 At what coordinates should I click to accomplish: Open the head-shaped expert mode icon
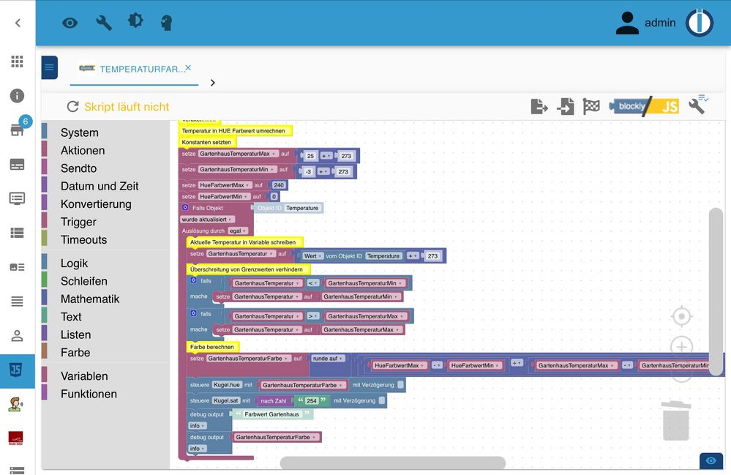point(167,23)
